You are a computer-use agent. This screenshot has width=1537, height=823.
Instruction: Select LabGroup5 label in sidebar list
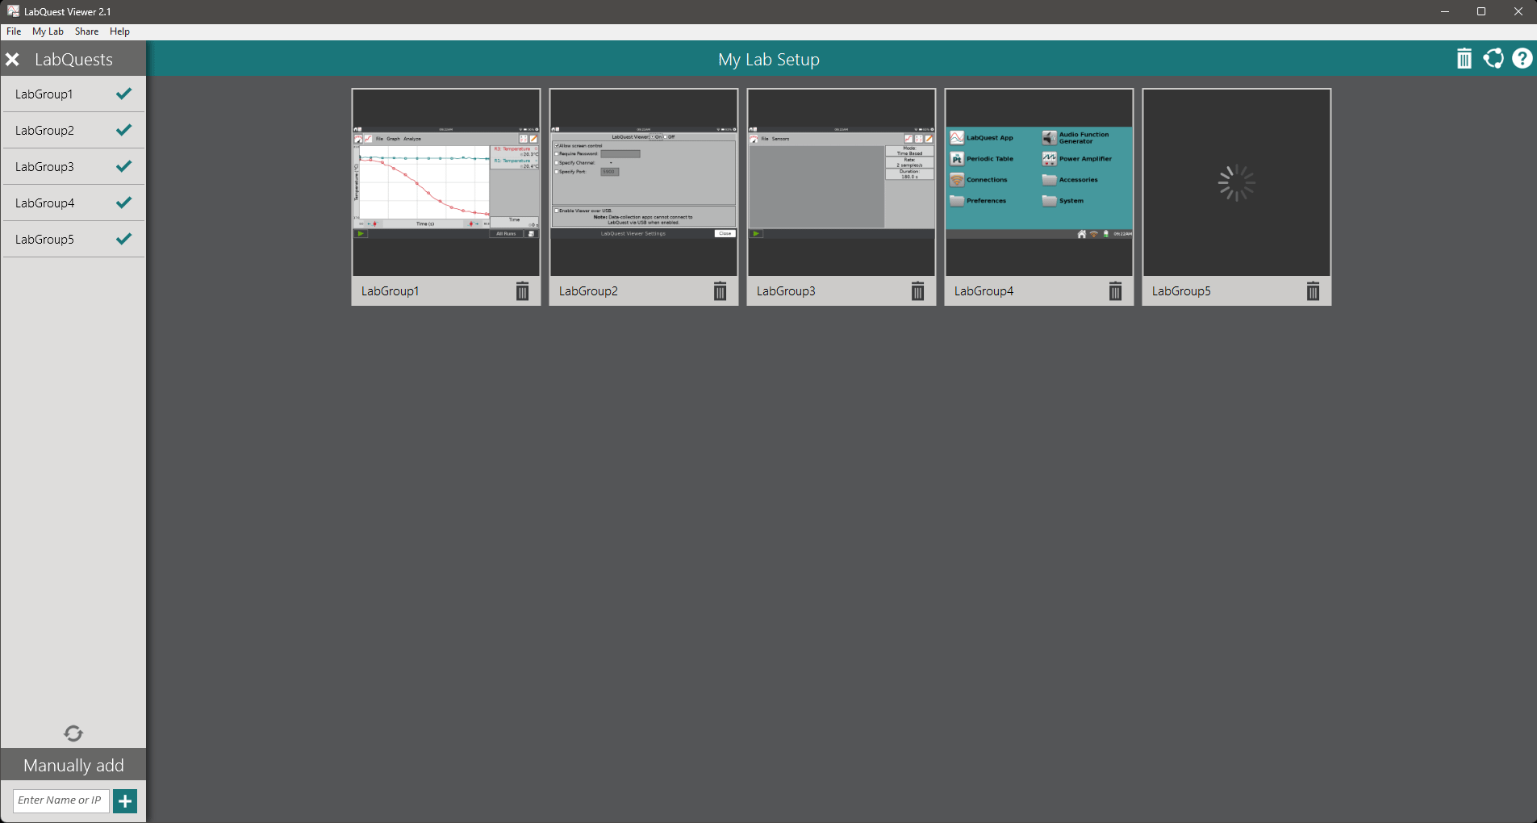tap(44, 240)
